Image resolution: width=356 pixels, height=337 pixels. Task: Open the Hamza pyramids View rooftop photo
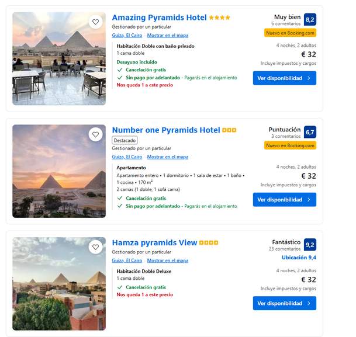pos(59,284)
